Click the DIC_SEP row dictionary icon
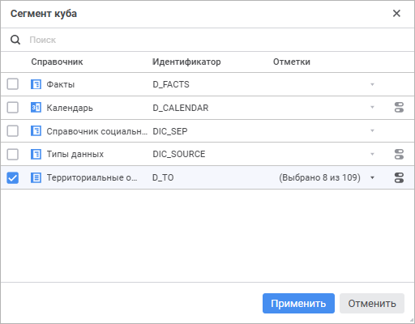Viewport: 415px width, 324px height. coord(36,131)
